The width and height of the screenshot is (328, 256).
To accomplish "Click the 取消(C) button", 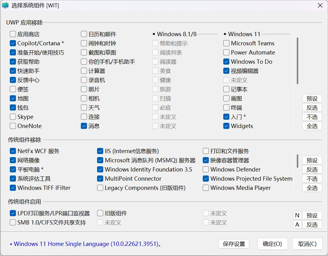I will pyautogui.click(x=307, y=244).
